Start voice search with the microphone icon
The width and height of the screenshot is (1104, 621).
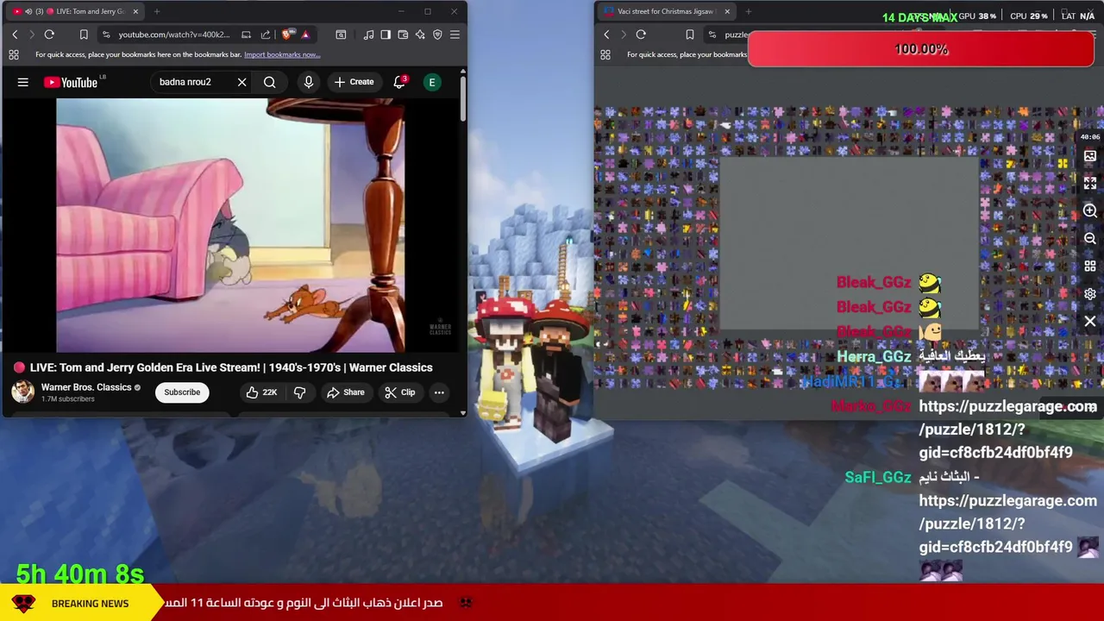(308, 82)
